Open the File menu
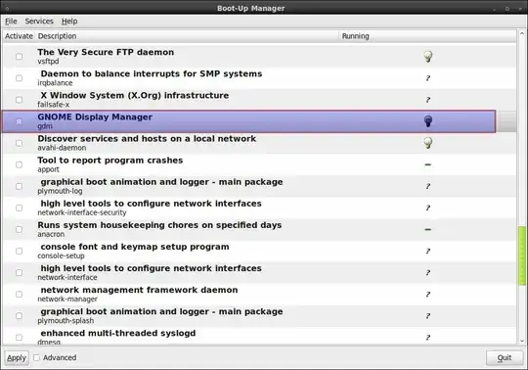The height and width of the screenshot is (370, 528). click(11, 22)
